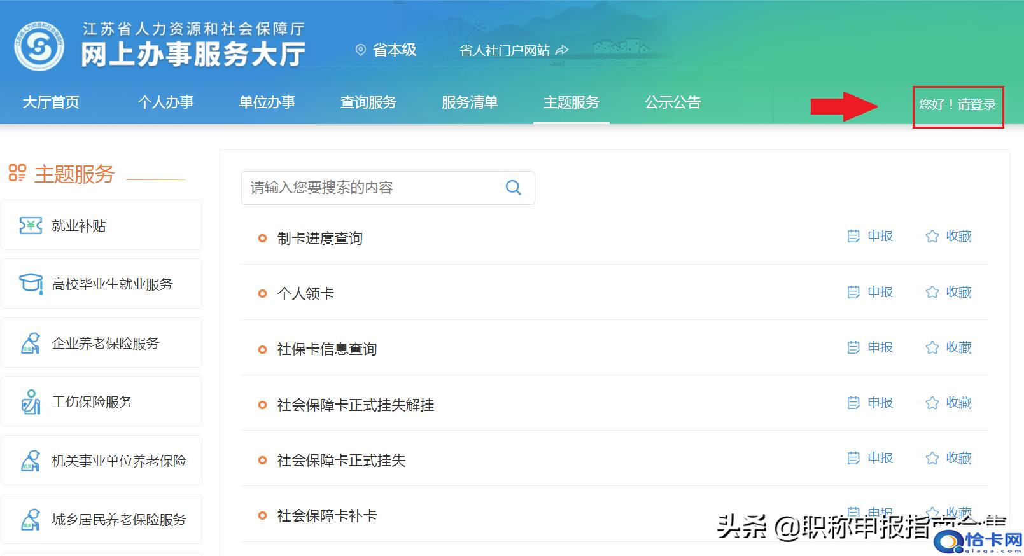
Task: Click the location pin beside 省本级
Action: click(x=361, y=50)
